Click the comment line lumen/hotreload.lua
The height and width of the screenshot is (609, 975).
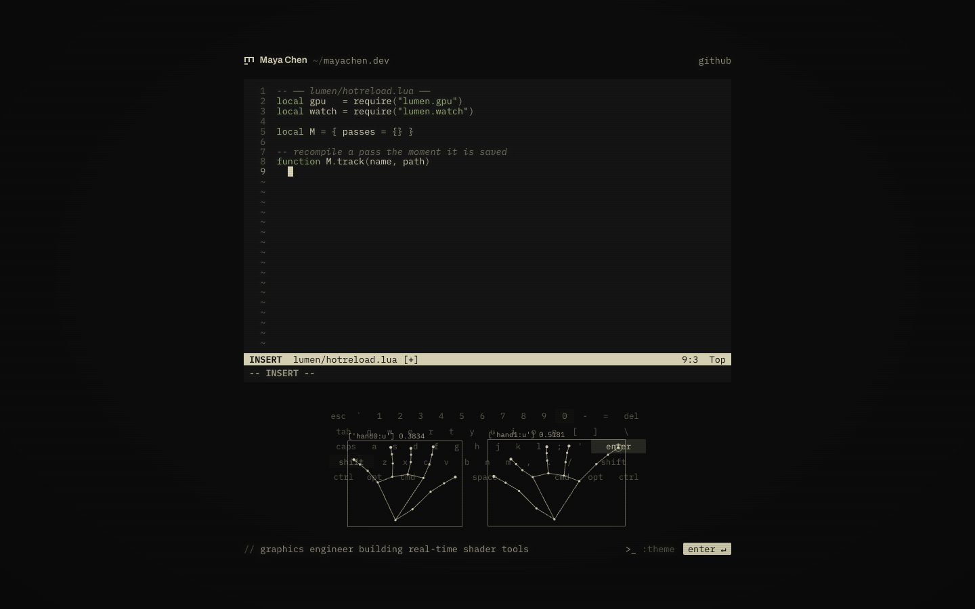(353, 91)
